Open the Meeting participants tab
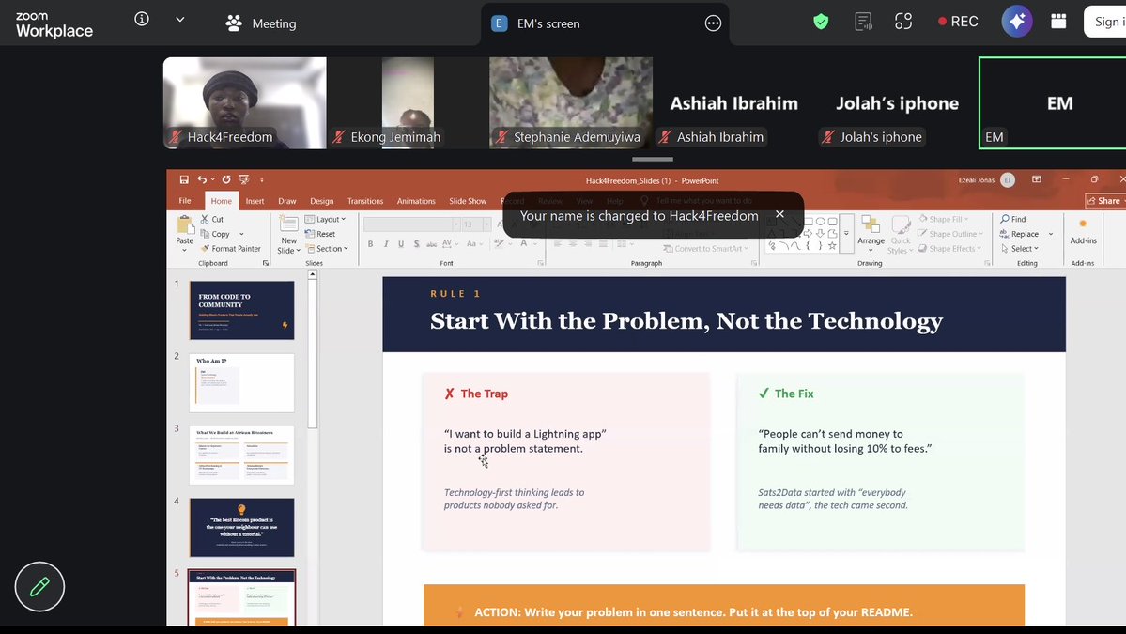Image resolution: width=1126 pixels, height=634 pixels. coord(261,23)
